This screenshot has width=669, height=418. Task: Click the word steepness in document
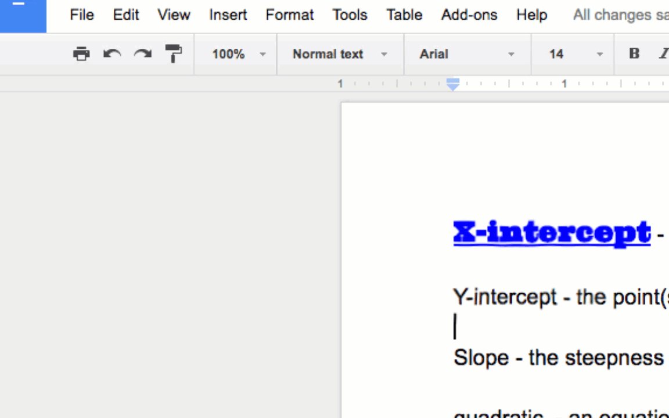click(x=614, y=358)
